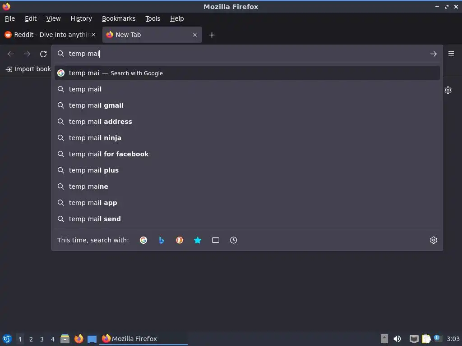Close the Reddit tab
Image resolution: width=462 pixels, height=346 pixels.
(x=93, y=35)
